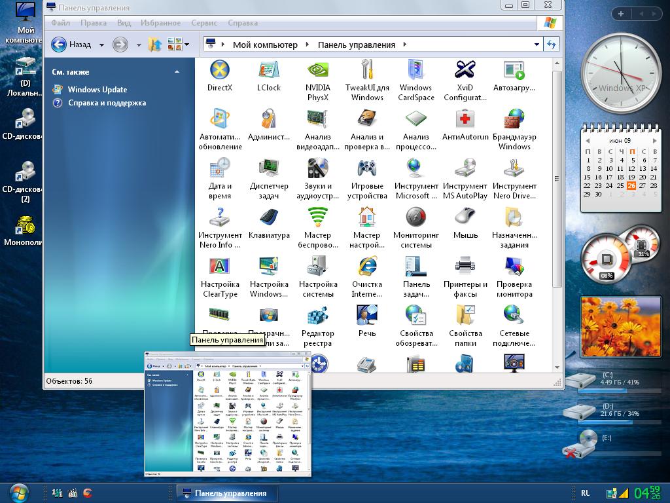Open Свойства папки item

coord(465,326)
